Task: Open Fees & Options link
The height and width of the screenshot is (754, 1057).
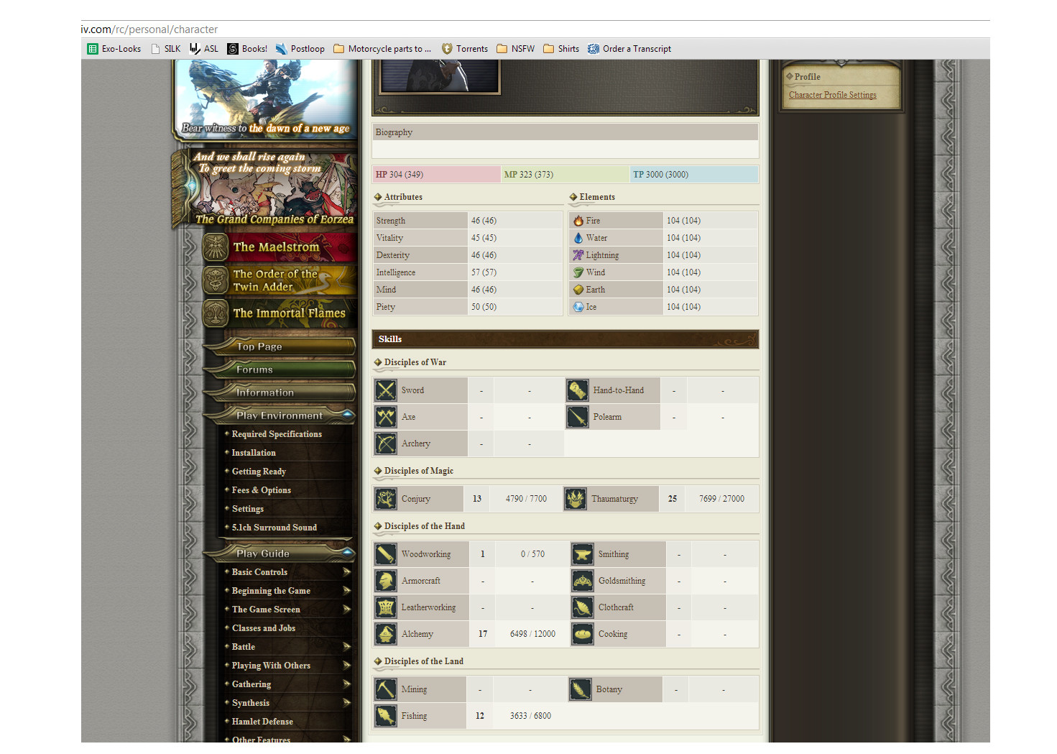Action: click(261, 490)
